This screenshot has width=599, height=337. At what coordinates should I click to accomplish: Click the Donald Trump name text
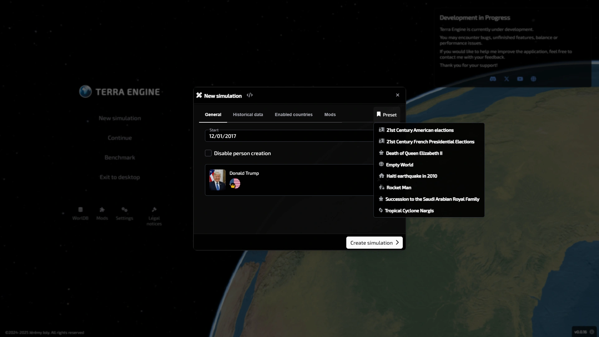pos(244,173)
